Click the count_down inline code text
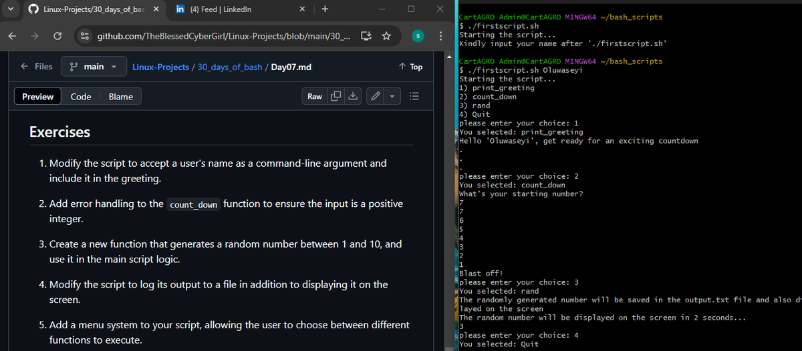This screenshot has height=351, width=802. (194, 205)
